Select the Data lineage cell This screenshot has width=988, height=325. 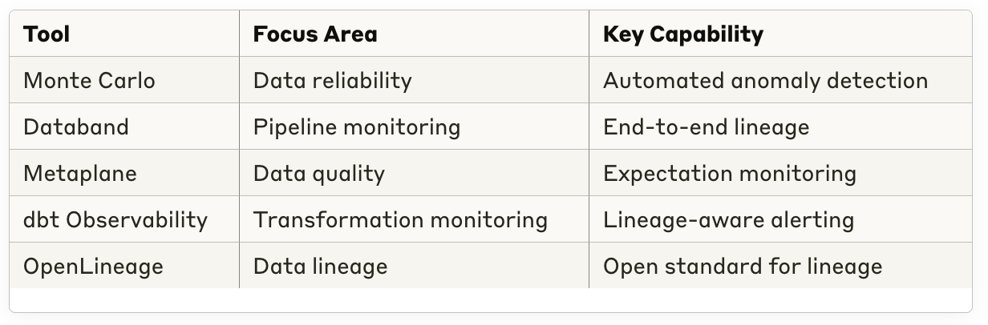click(320, 267)
